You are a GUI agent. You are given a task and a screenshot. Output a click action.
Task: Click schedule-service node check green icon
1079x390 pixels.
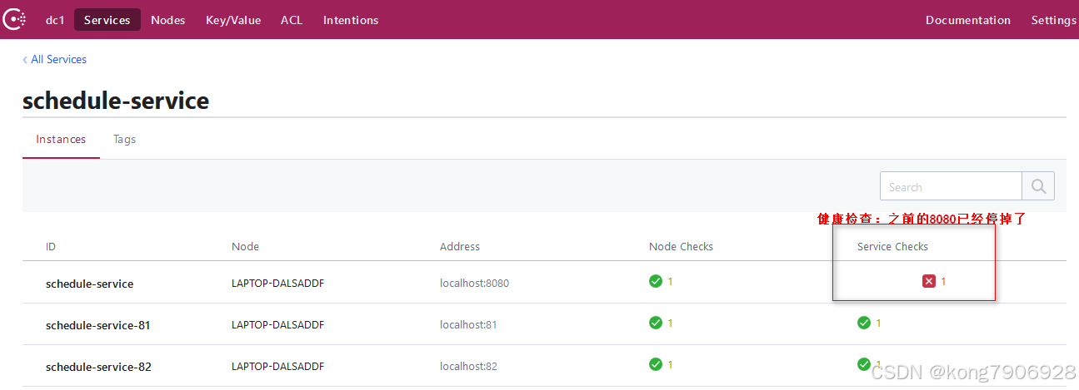[x=656, y=281]
